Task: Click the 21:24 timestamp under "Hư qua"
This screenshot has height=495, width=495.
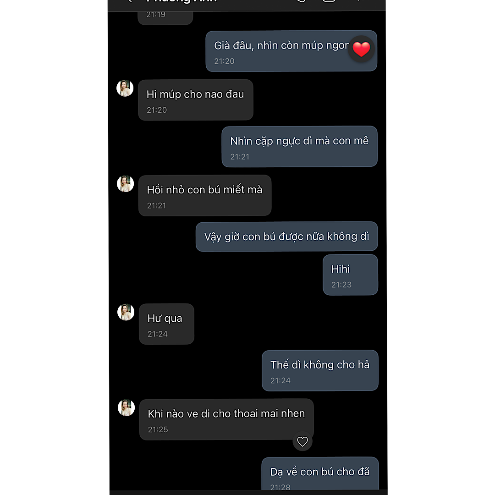Action: point(158,334)
